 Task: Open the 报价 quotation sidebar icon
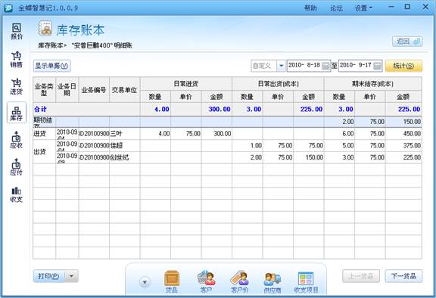pos(17,32)
